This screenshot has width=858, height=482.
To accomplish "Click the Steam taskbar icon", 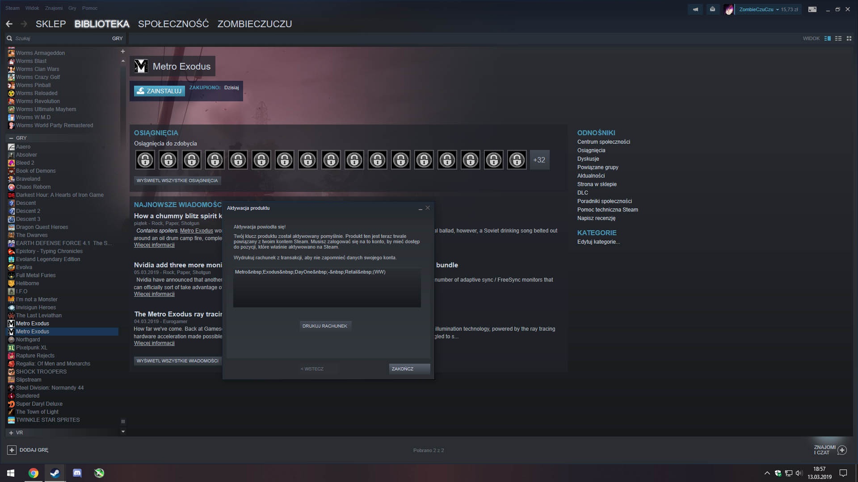I will click(x=55, y=473).
